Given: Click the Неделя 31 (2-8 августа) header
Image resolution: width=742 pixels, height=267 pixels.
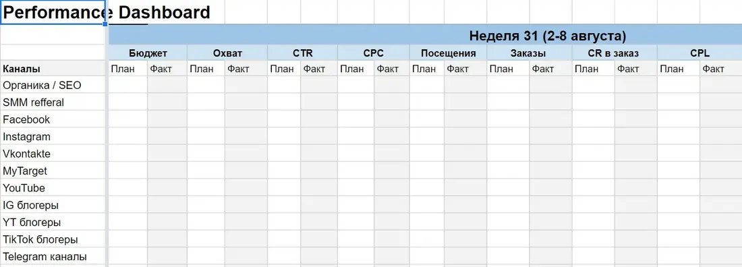Looking at the screenshot, I should pyautogui.click(x=548, y=36).
